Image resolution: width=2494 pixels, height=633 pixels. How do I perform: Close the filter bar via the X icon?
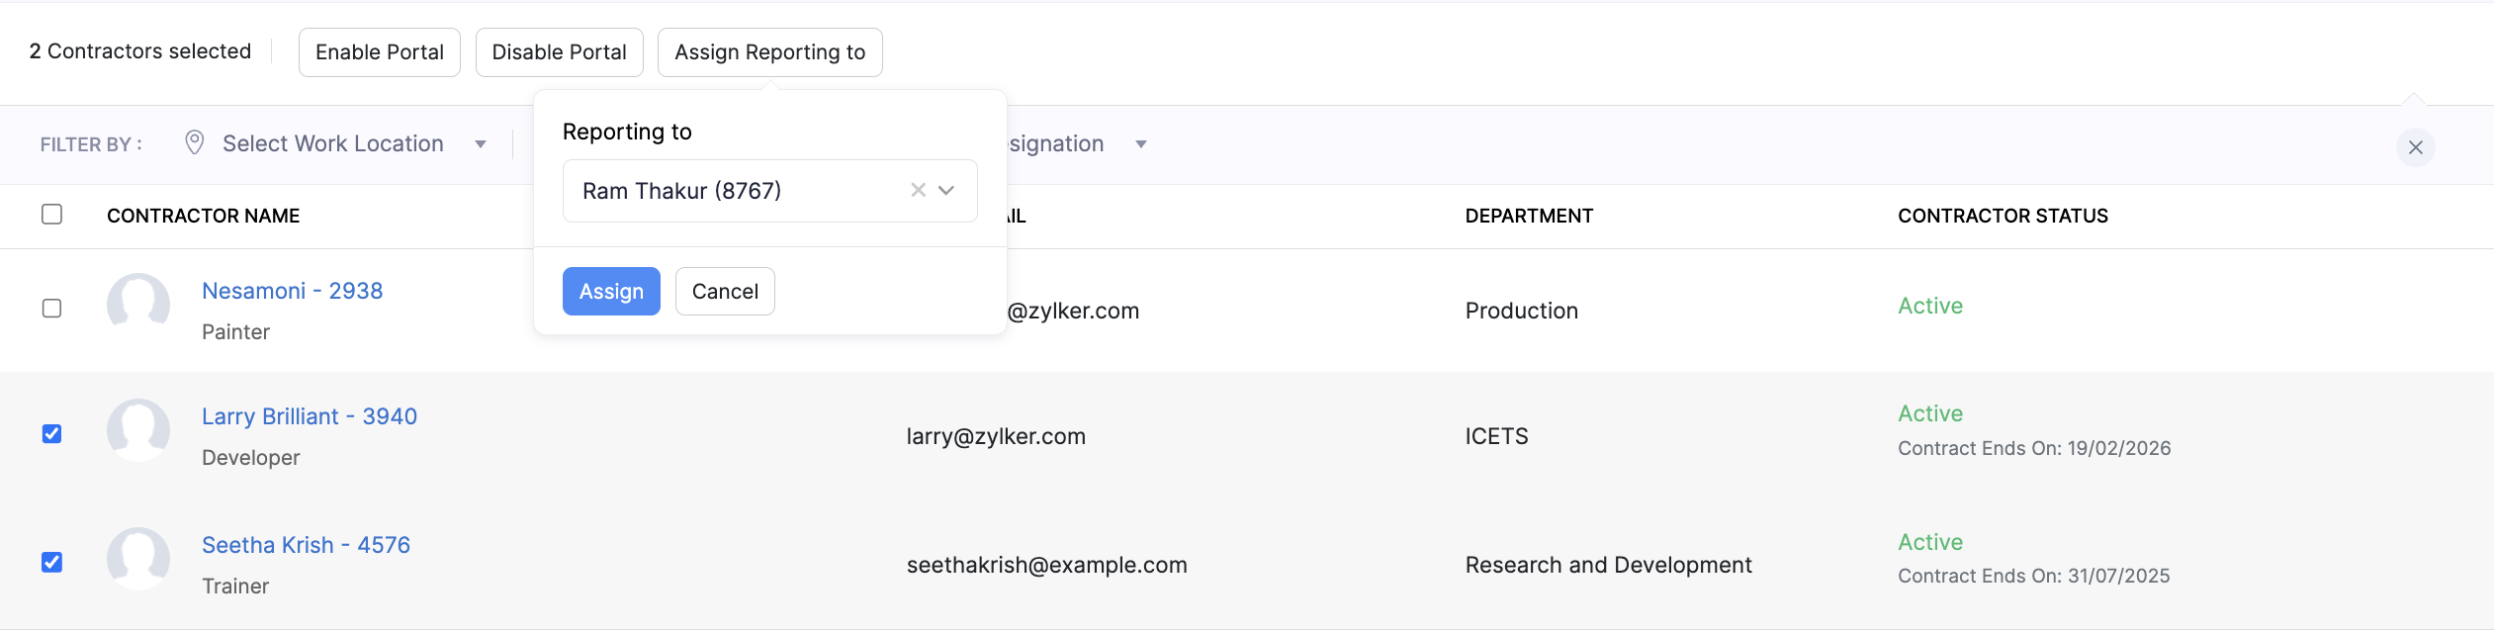click(x=2415, y=147)
